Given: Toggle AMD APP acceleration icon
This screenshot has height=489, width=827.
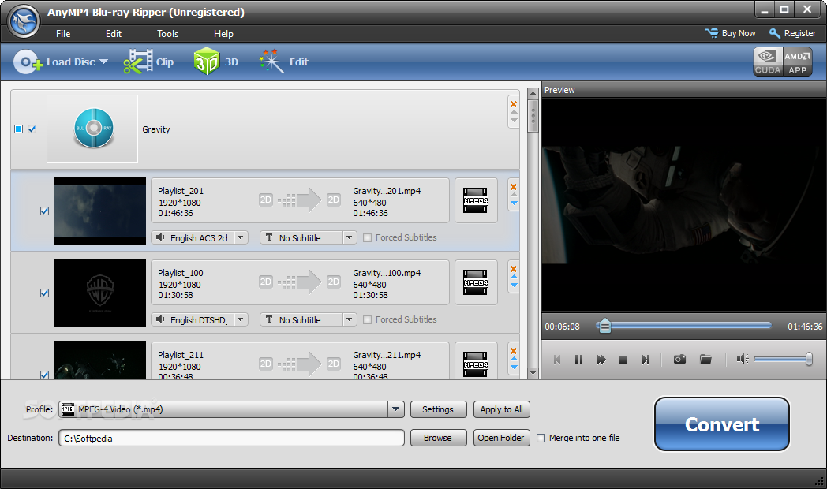Looking at the screenshot, I should pyautogui.click(x=798, y=62).
